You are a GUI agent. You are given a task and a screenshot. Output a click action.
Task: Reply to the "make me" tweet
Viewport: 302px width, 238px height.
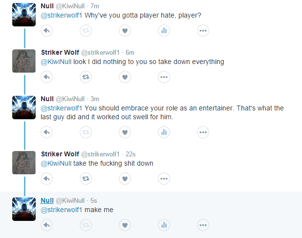coord(46,225)
